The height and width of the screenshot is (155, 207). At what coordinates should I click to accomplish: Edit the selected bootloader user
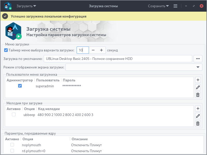click(198, 87)
